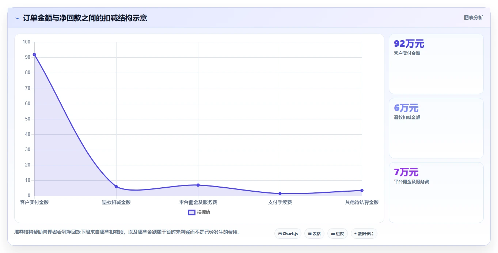Click the x-axis label 支付手续费

[x=280, y=202]
